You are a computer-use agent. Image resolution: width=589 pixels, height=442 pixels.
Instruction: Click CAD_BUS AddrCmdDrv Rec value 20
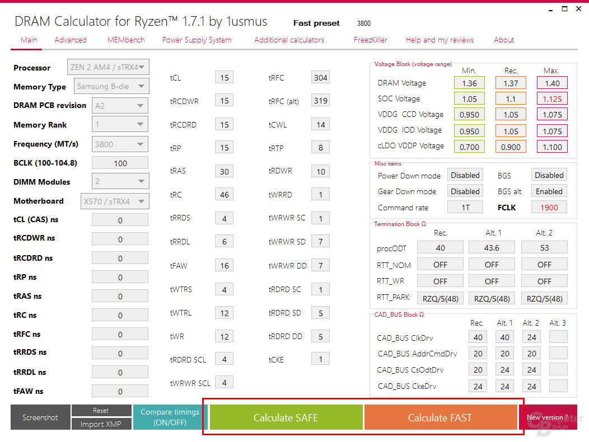point(478,354)
